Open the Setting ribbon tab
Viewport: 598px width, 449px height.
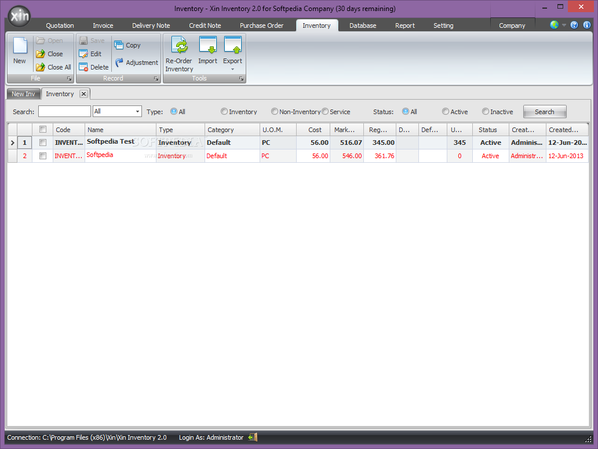pyautogui.click(x=443, y=25)
